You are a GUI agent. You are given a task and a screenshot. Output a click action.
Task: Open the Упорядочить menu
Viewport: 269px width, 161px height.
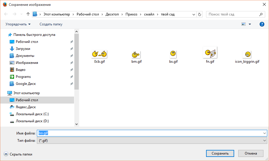[18, 24]
